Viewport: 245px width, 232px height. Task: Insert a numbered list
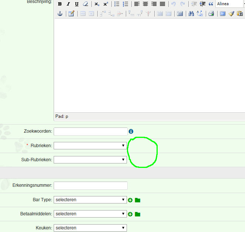(125, 4)
